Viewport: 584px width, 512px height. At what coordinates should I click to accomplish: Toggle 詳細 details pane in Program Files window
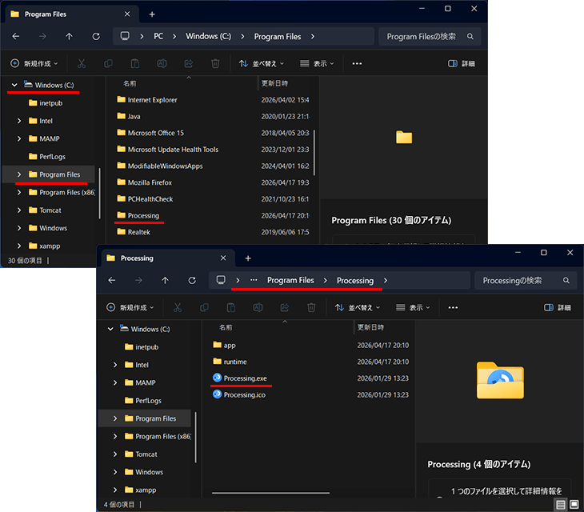462,64
